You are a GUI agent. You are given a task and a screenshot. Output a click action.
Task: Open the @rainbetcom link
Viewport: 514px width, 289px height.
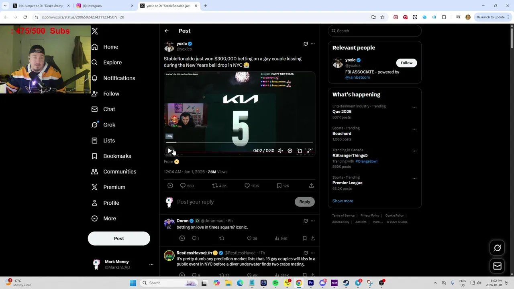(x=357, y=77)
